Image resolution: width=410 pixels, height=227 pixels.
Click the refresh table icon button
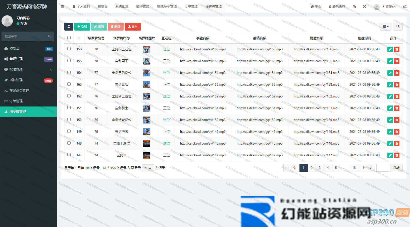pyautogui.click(x=69, y=27)
